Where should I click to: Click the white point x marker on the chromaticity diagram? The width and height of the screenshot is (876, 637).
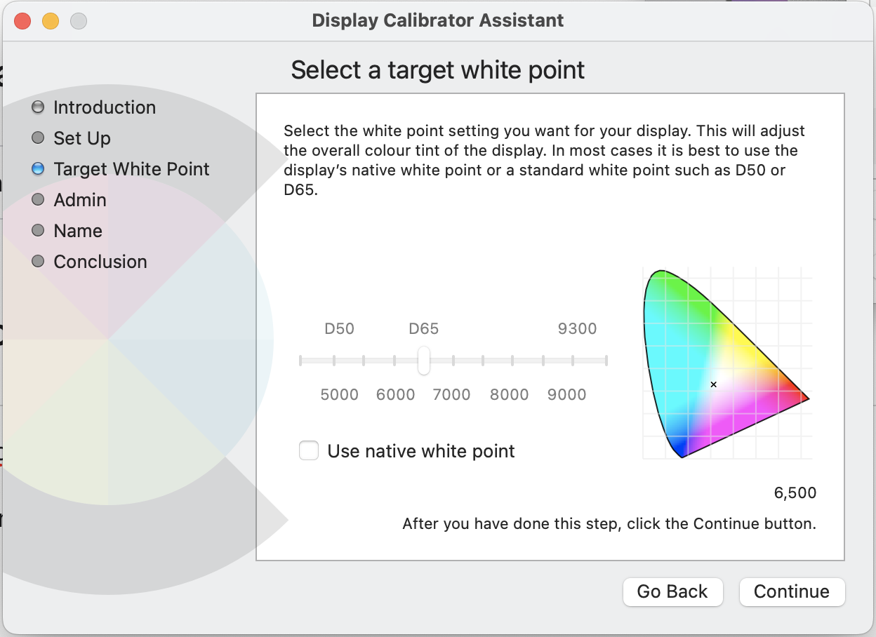tap(713, 384)
